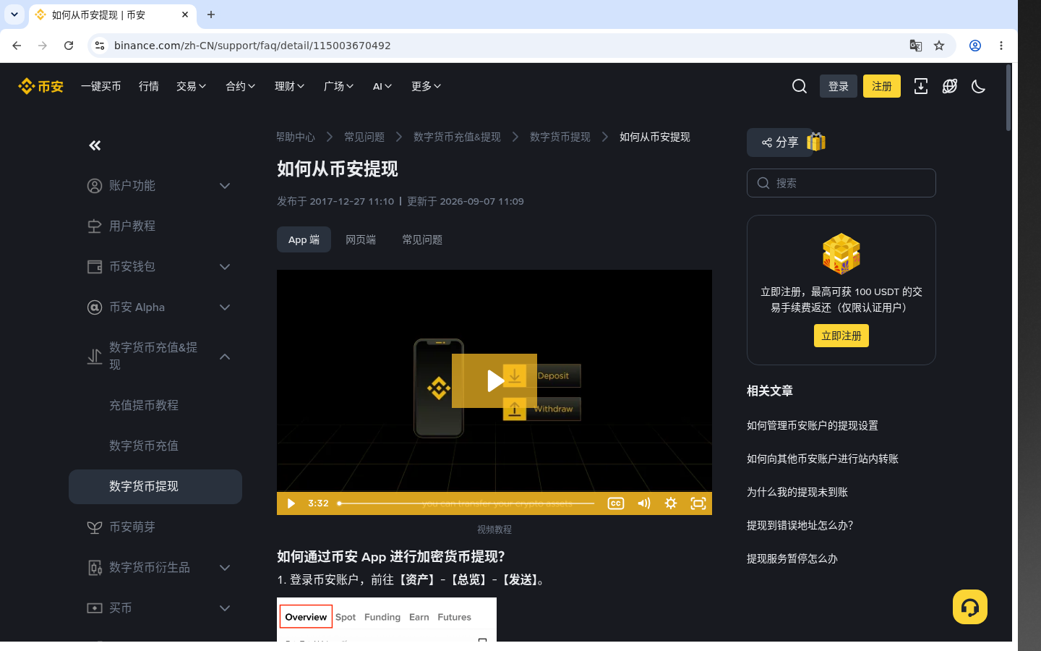The height and width of the screenshot is (651, 1041).
Task: Go back to previous page
Action: 17,46
